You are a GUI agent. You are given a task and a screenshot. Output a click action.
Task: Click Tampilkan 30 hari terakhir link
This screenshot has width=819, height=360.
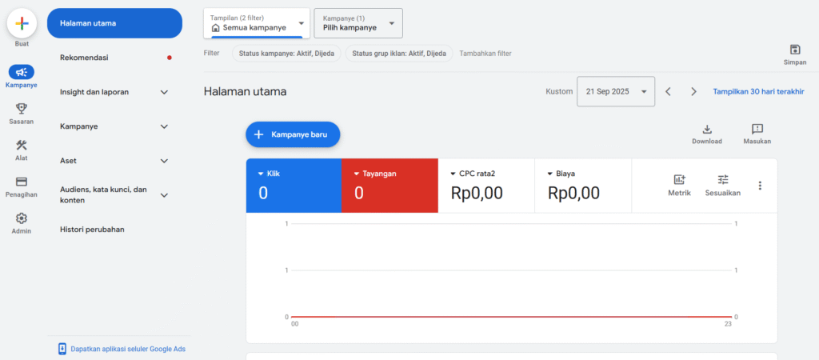tap(758, 91)
